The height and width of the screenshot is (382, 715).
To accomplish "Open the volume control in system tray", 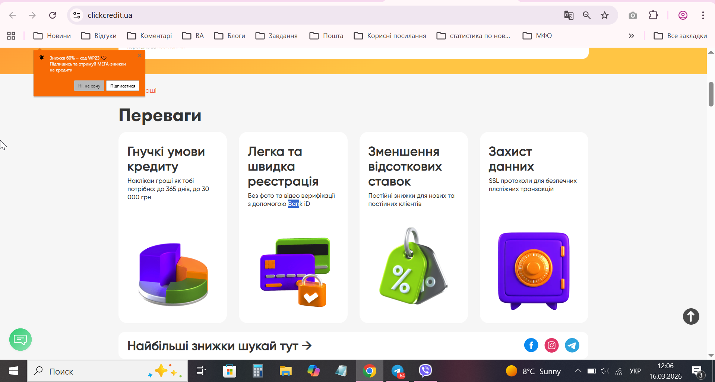I will tap(605, 371).
